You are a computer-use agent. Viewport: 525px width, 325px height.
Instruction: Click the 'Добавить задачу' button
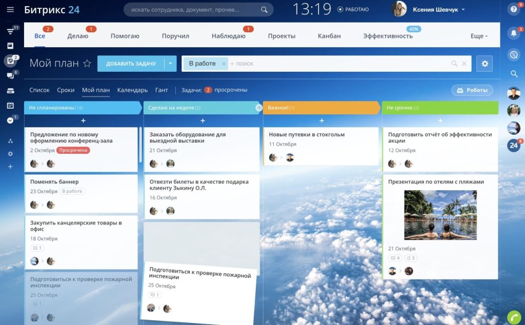(x=131, y=64)
